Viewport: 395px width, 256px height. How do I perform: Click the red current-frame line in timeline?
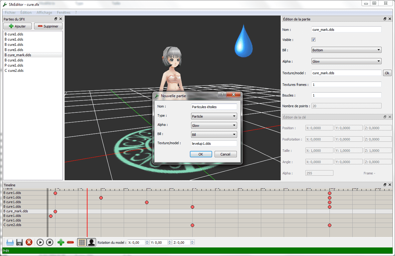(87, 213)
